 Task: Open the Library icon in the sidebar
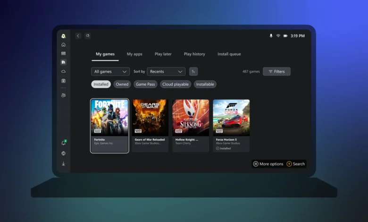point(64,62)
